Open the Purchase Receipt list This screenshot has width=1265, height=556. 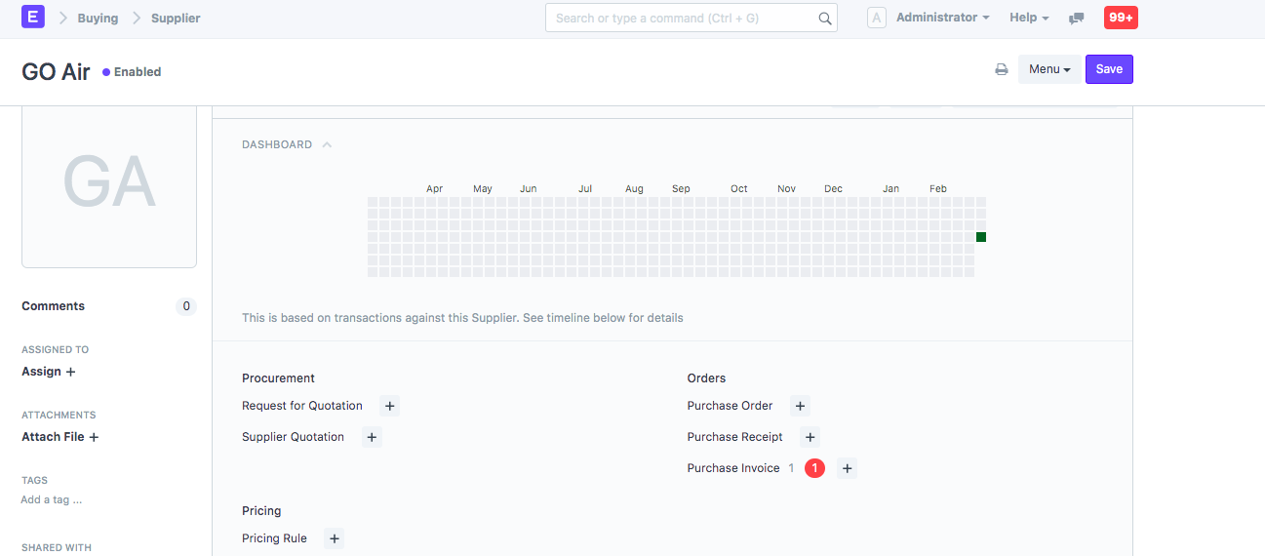tap(735, 437)
